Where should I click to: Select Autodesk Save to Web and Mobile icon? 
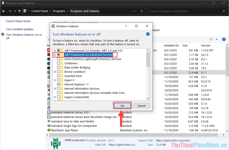point(49,121)
